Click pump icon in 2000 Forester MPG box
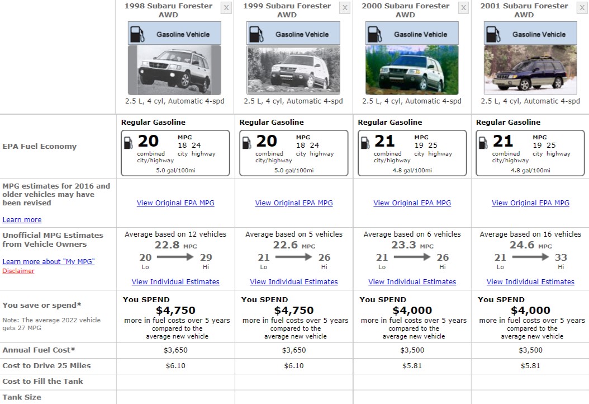Screen dimensions: 589x404 point(365,143)
